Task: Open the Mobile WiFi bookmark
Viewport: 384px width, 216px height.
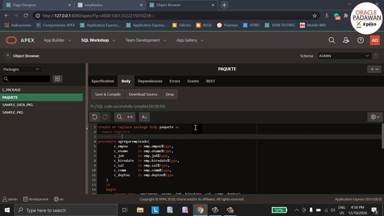Action: (313, 25)
